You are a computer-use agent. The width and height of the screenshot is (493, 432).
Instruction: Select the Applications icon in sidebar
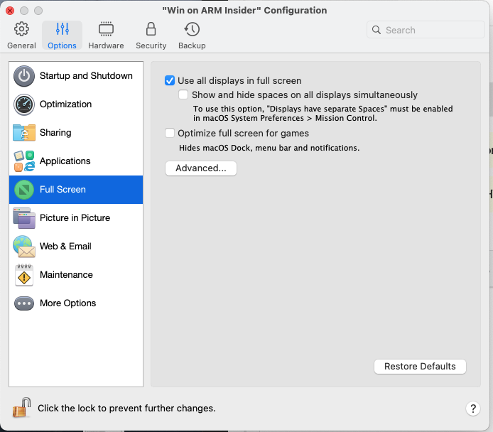click(24, 161)
